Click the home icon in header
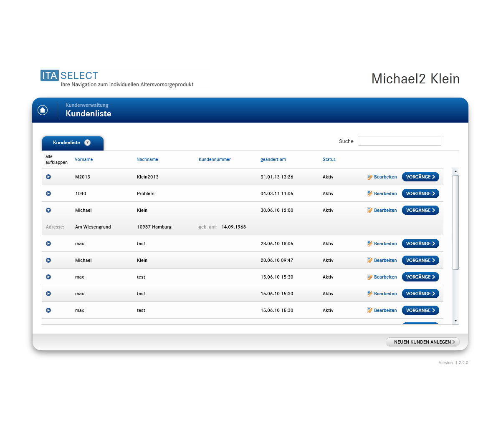This screenshot has width=501, height=427. (43, 110)
